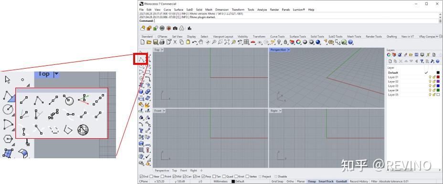
Task: Open Help via the blue question mark in toolbar
Action: 350,42
